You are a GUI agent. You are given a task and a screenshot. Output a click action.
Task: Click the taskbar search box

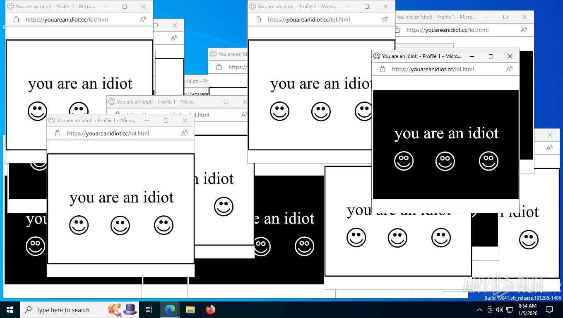click(x=80, y=310)
